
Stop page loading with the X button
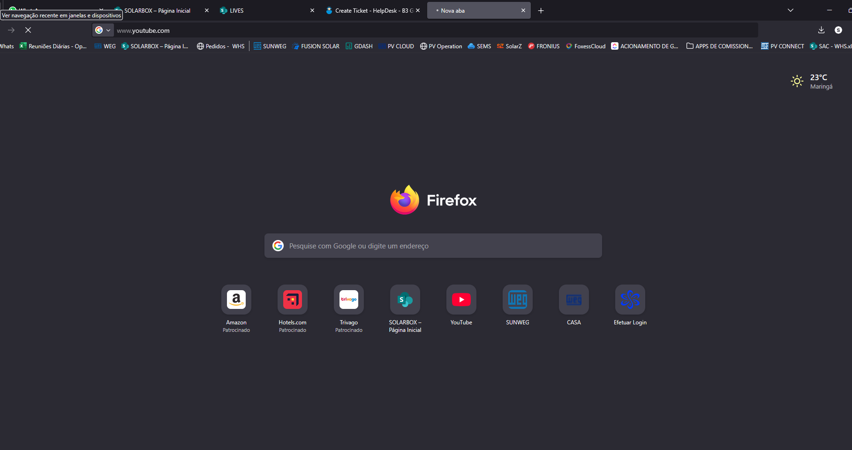(28, 30)
